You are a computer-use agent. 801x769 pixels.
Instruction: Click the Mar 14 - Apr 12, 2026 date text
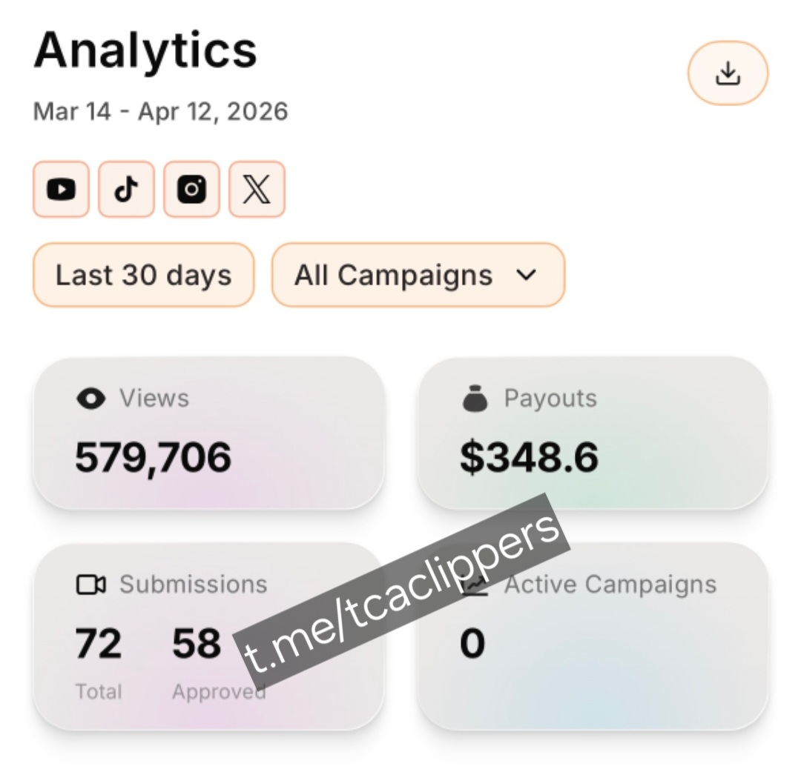point(160,112)
